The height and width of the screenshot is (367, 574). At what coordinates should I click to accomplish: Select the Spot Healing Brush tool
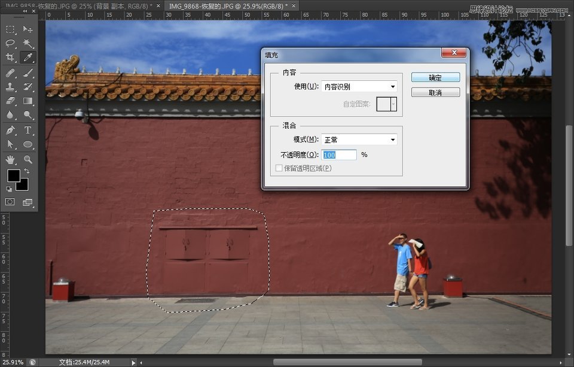(x=9, y=71)
